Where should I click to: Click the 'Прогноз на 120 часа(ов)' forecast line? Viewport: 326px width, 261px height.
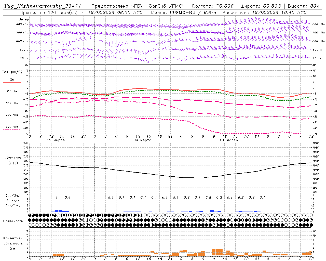click(x=81, y=12)
